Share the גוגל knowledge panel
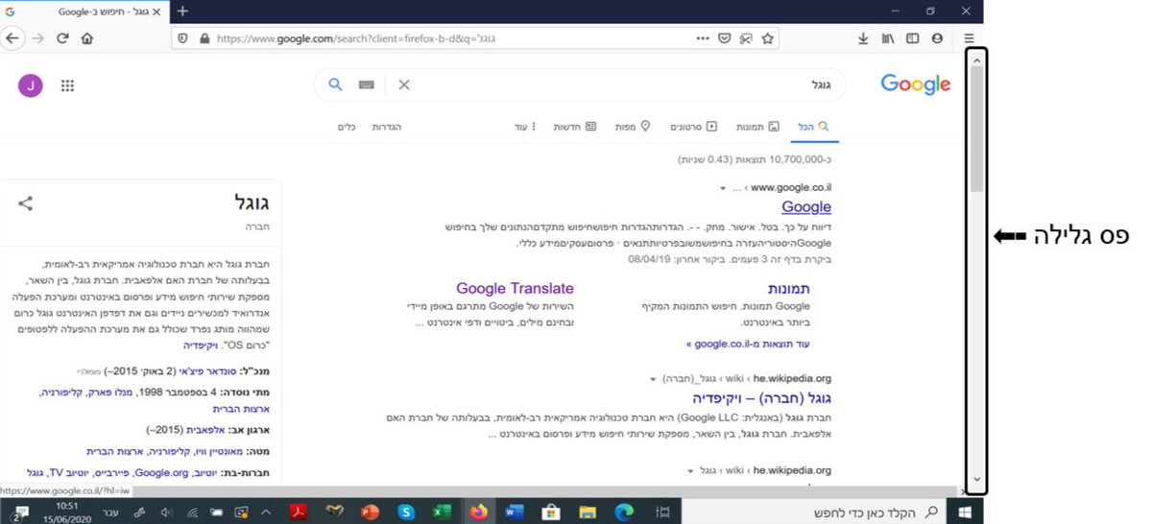 tap(26, 203)
